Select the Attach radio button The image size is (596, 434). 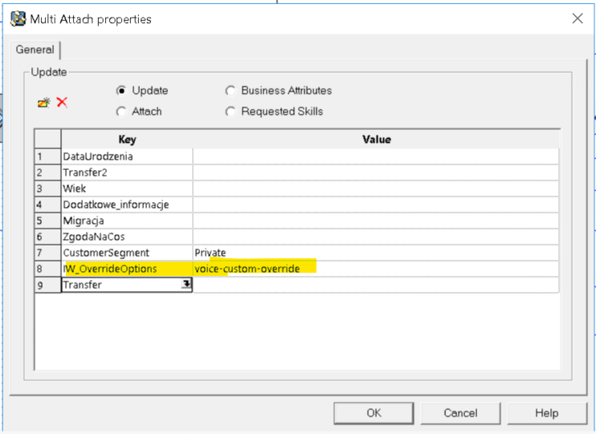pos(121,112)
